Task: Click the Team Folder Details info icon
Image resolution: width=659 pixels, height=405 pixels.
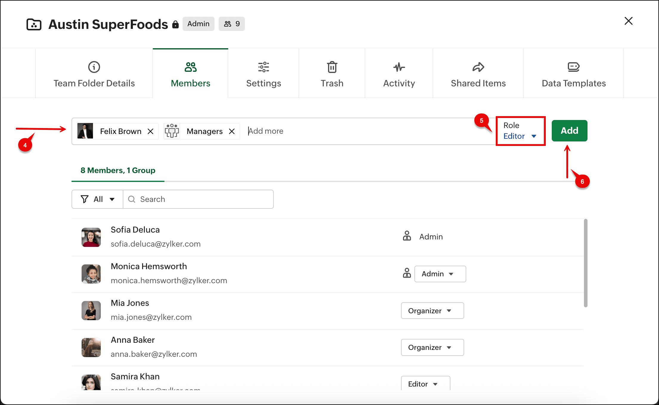Action: click(94, 67)
